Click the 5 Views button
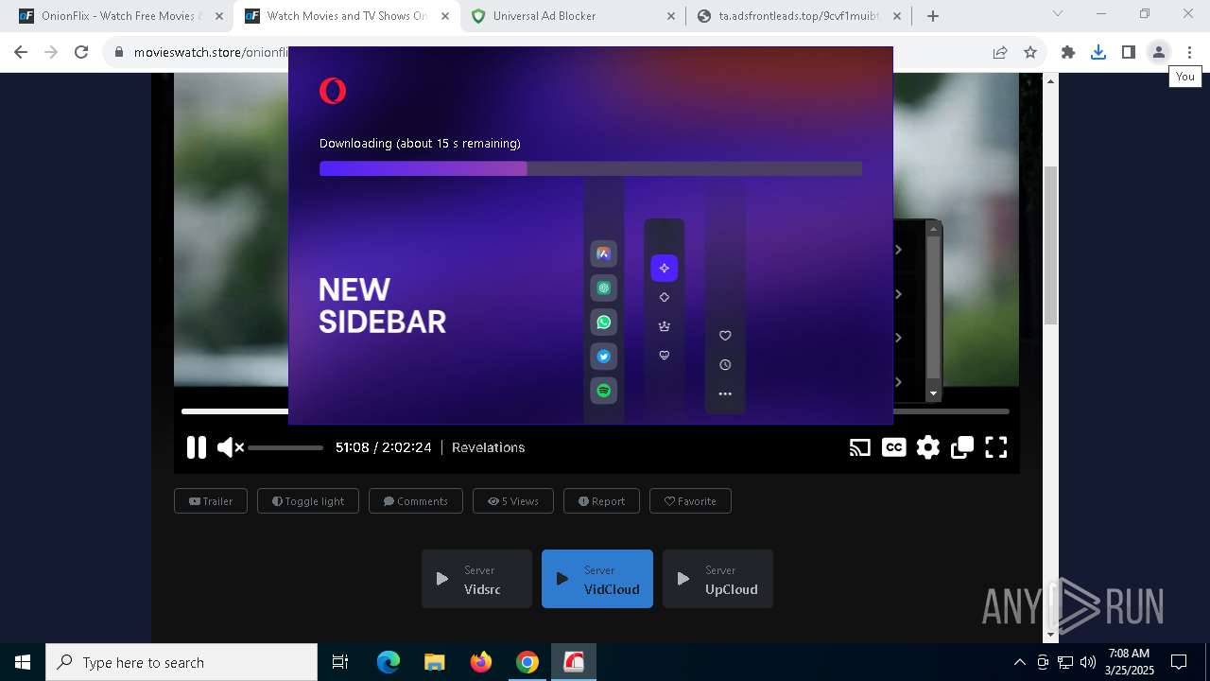1210x681 pixels. tap(513, 501)
